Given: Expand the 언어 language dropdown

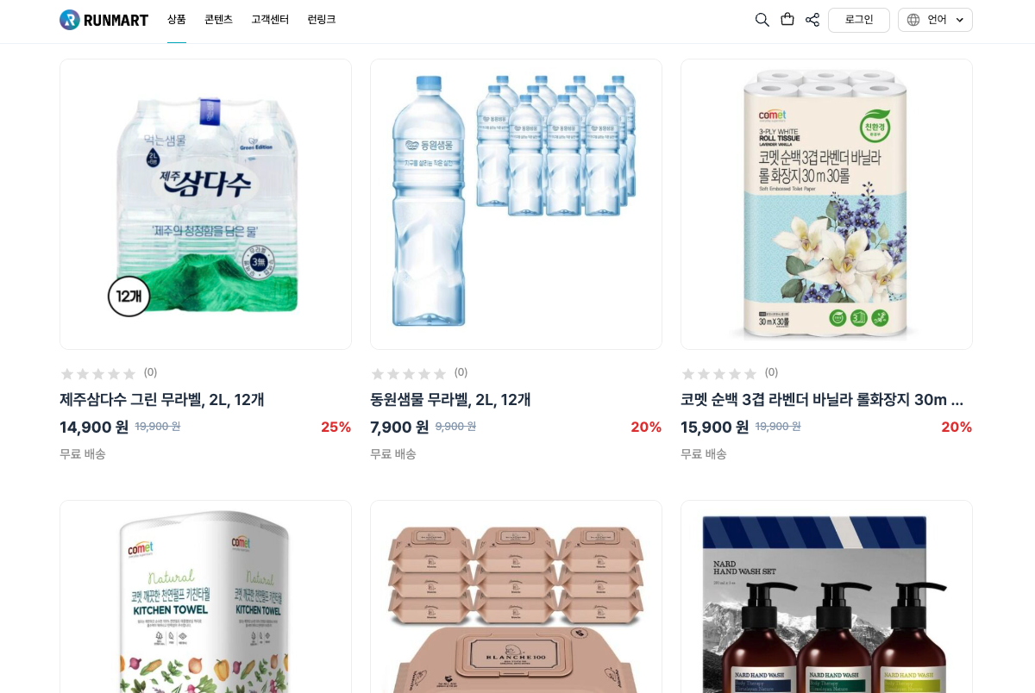Looking at the screenshot, I should click(x=935, y=20).
